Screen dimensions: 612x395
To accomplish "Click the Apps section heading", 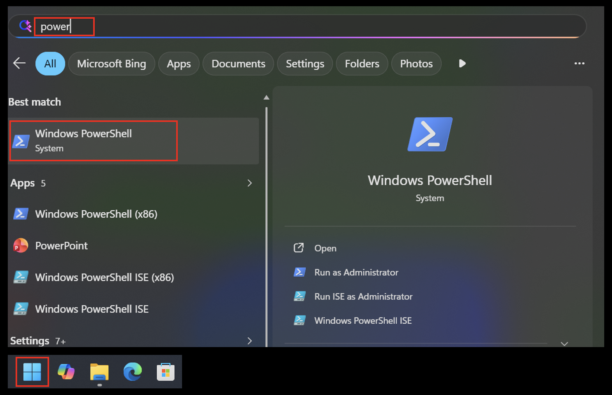I will [23, 183].
